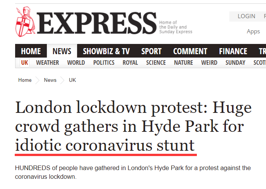Open the COMMENT section

coord(190,51)
